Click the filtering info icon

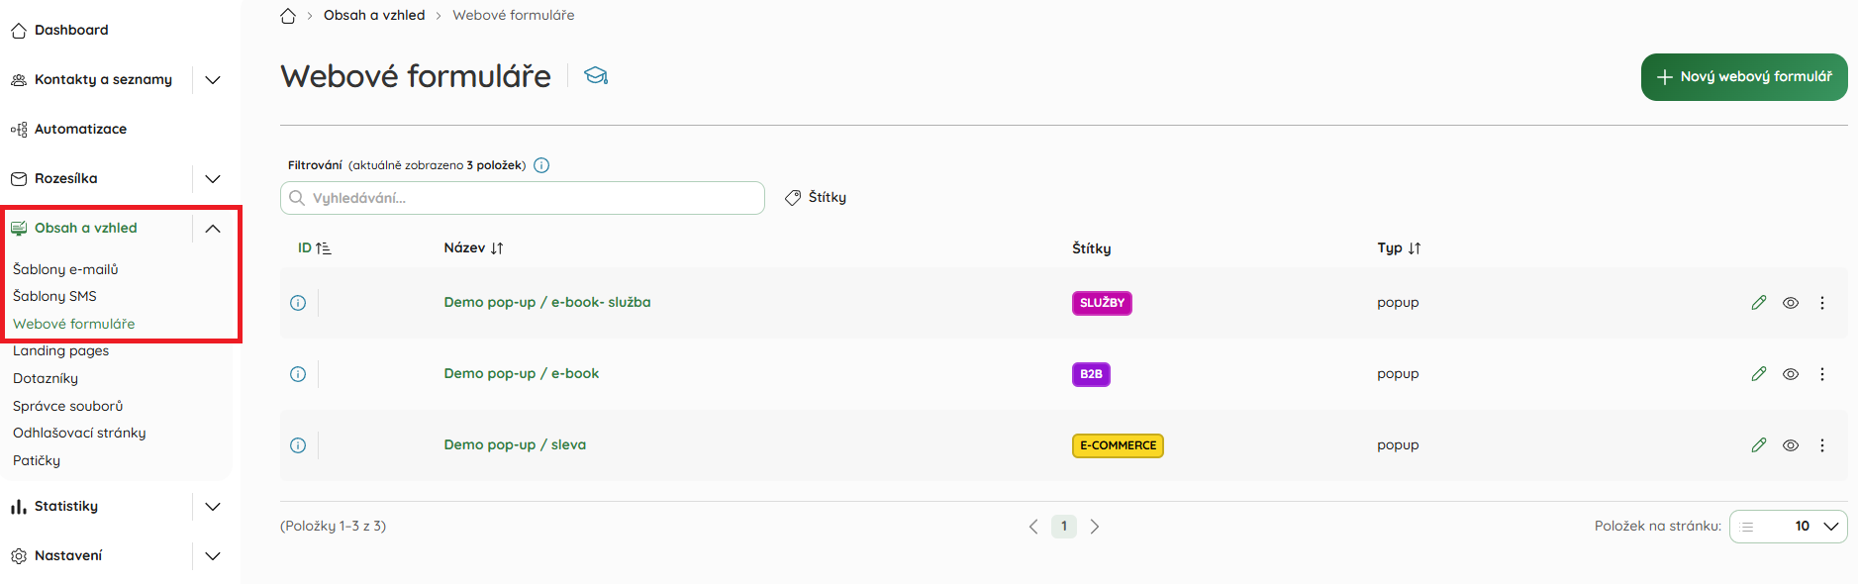coord(541,165)
